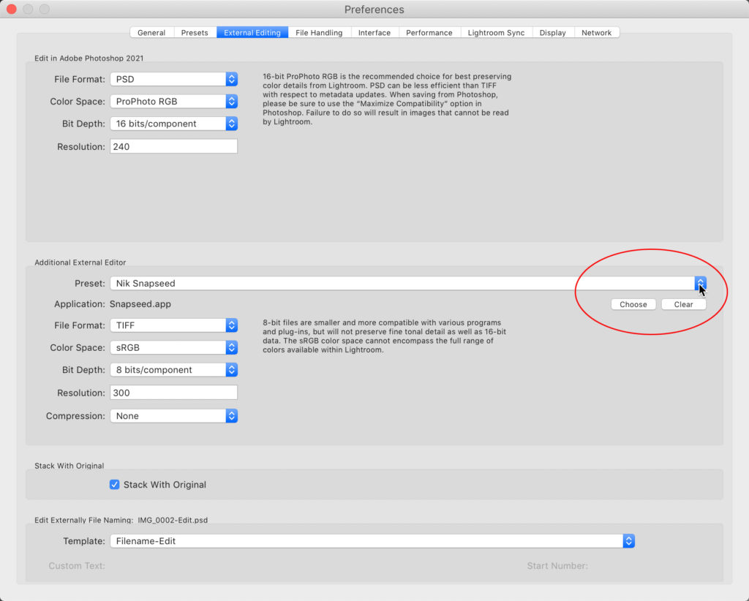Expand the ProPhoto RGB Color Space dropdown
Viewport: 749px width, 601px height.
click(173, 102)
